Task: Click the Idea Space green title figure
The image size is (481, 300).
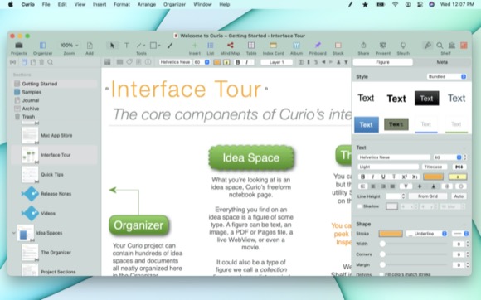Action: click(x=251, y=157)
